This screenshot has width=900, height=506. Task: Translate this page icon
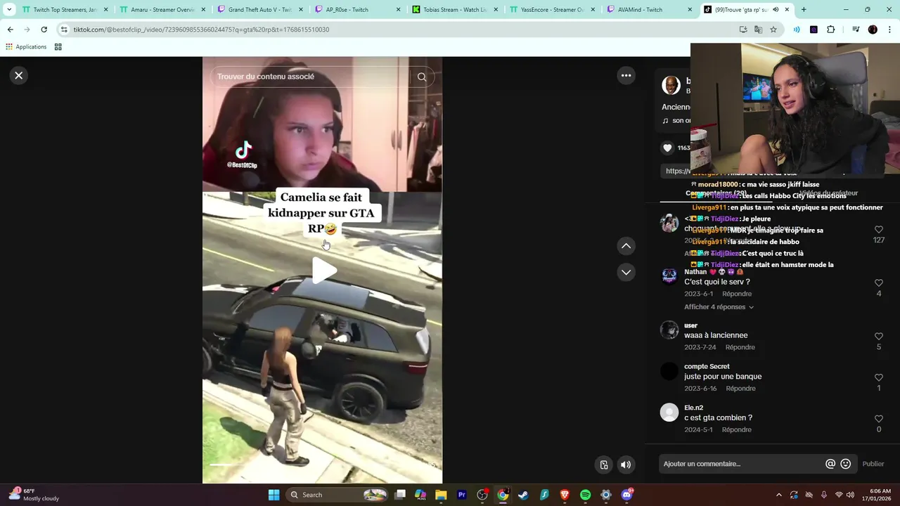pyautogui.click(x=758, y=30)
